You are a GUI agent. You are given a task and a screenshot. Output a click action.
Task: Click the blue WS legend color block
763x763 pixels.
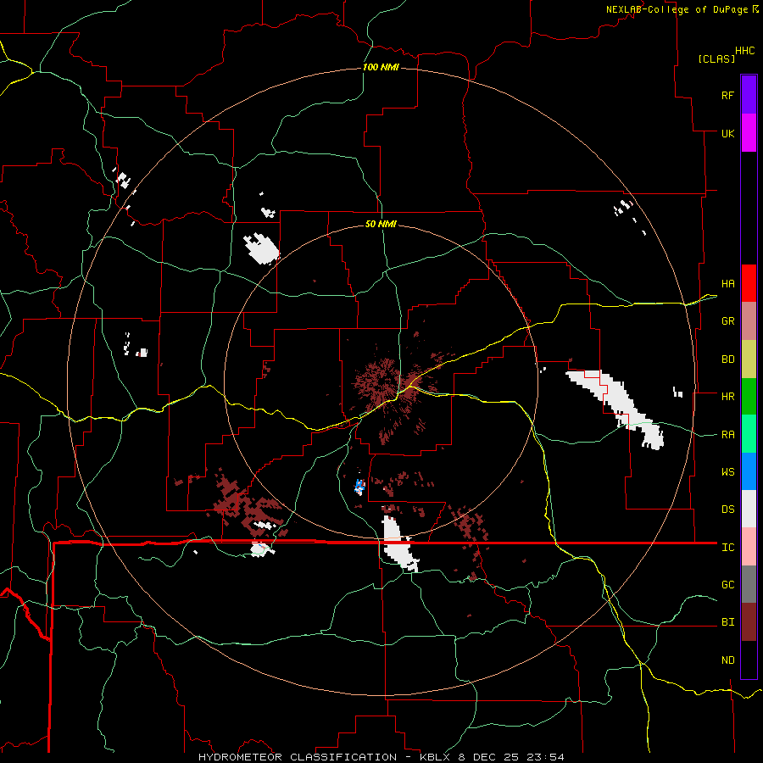click(749, 471)
